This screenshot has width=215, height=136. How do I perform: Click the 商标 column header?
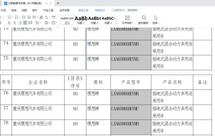coord(98,82)
